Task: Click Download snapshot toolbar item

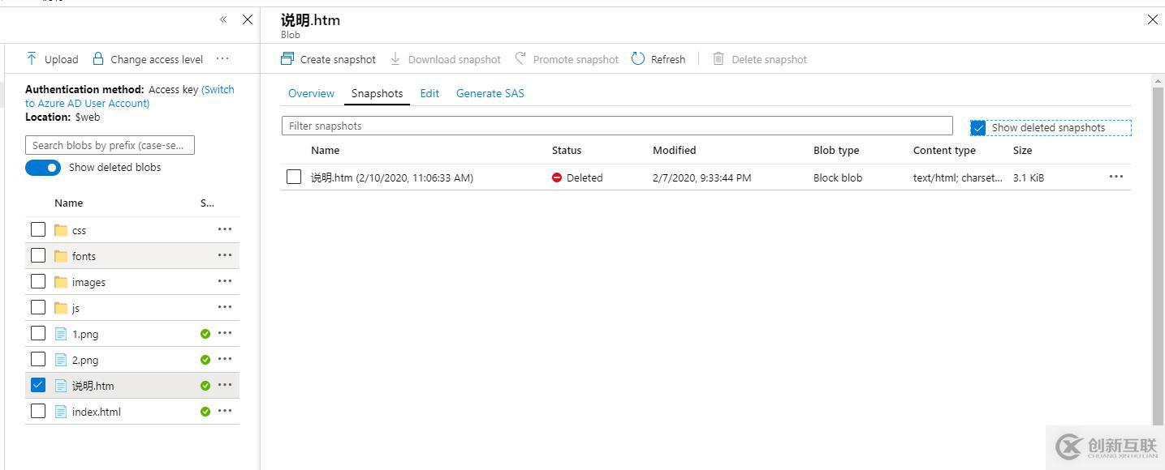Action: point(446,59)
